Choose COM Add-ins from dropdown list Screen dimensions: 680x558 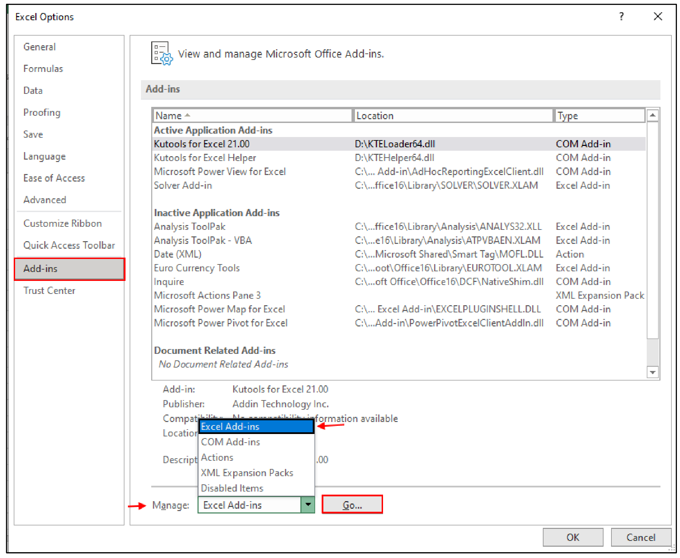pos(256,442)
